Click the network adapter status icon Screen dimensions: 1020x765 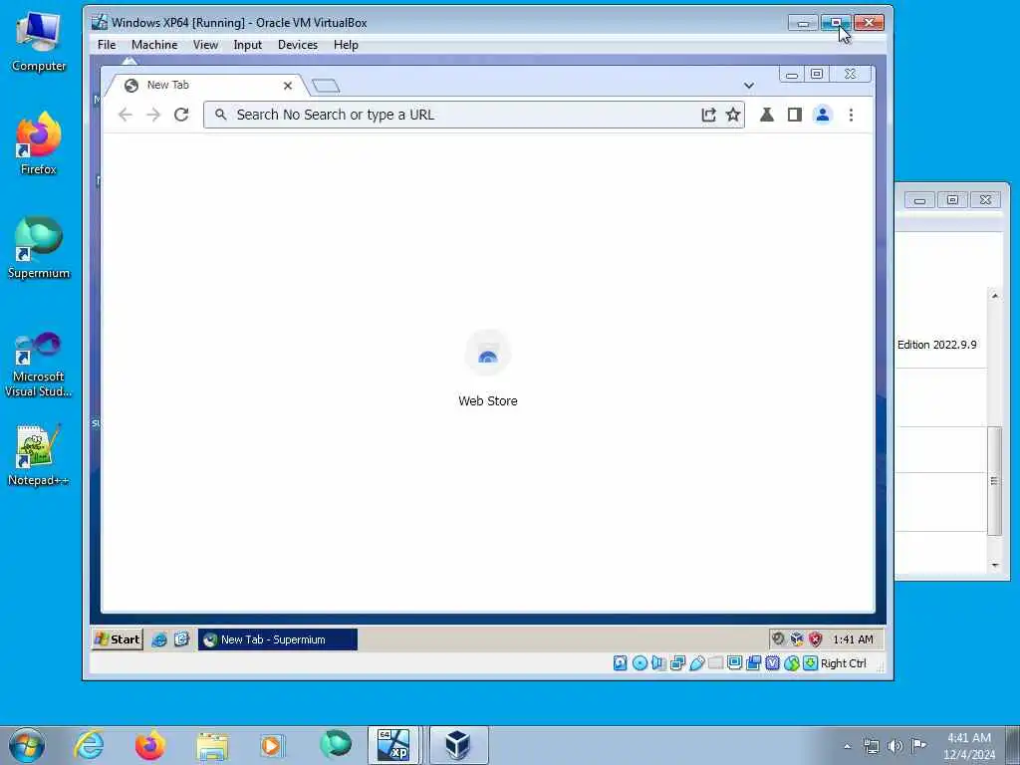click(x=677, y=663)
